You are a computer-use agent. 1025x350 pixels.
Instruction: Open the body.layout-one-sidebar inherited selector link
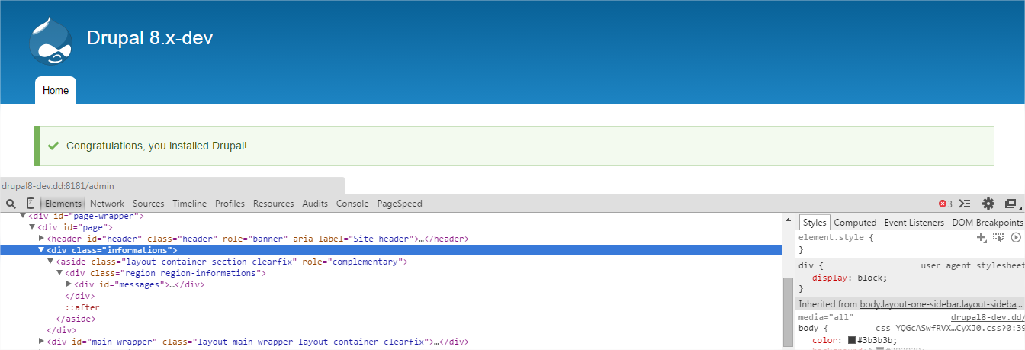coord(942,303)
